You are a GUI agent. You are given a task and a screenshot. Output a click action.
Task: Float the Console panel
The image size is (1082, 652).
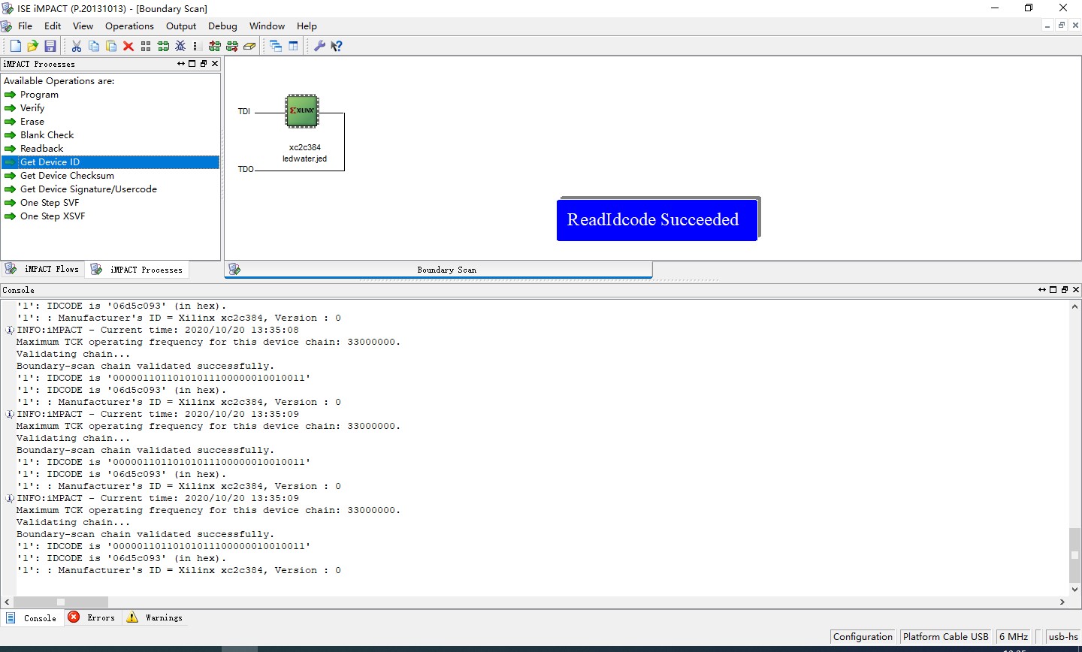coord(1065,289)
